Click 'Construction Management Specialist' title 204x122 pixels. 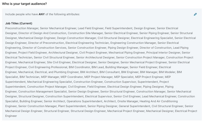coord(43,92)
